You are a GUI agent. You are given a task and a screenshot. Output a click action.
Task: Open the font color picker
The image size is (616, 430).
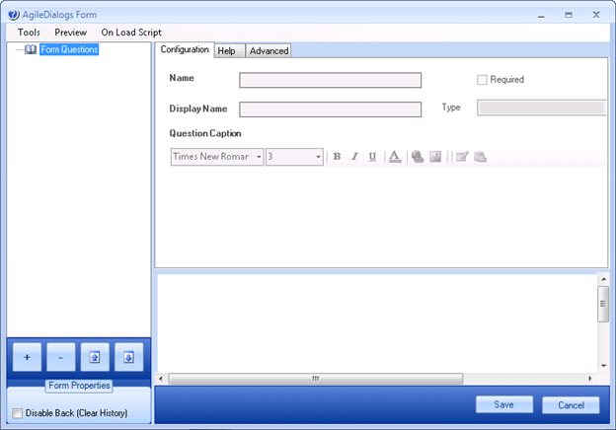(x=394, y=157)
